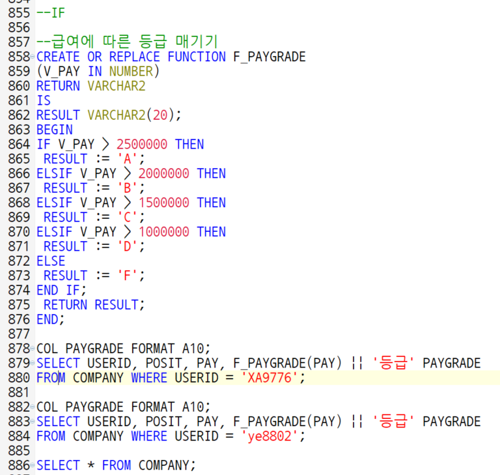Click the SELECT keyword on line 879
Image resolution: width=500 pixels, height=475 pixels.
click(58, 364)
